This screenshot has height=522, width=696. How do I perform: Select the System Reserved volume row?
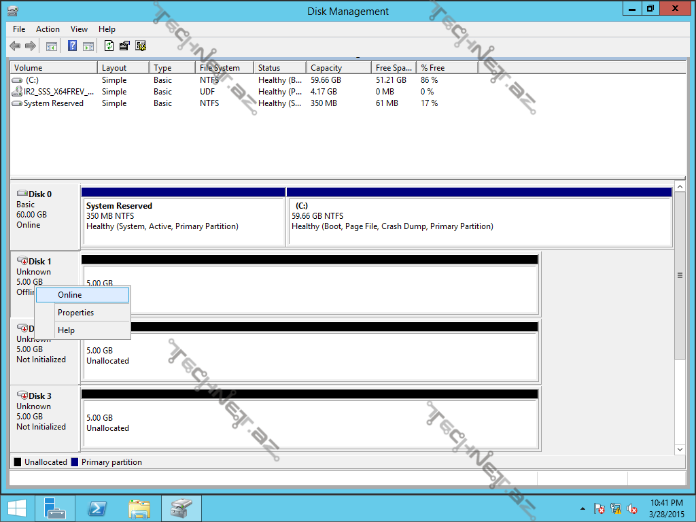(53, 103)
